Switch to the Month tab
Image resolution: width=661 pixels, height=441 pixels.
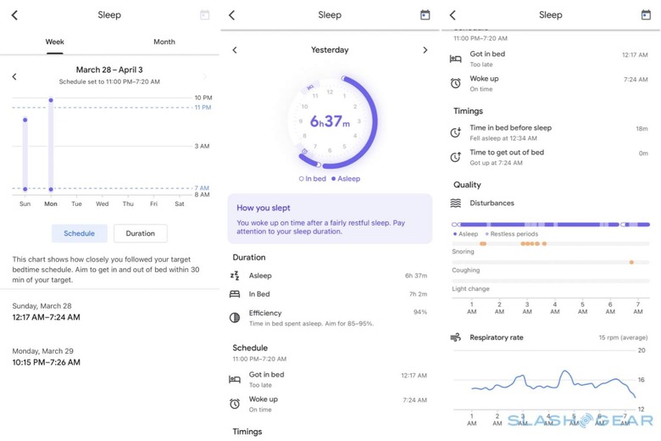click(x=164, y=42)
